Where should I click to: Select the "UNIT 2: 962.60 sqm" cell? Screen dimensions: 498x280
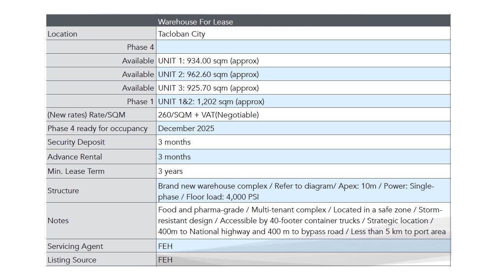pyautogui.click(x=208, y=74)
